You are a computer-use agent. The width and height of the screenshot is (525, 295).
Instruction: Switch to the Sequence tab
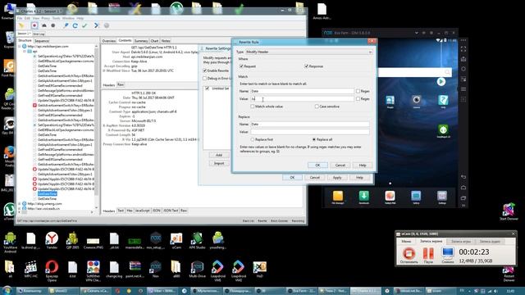click(x=42, y=41)
